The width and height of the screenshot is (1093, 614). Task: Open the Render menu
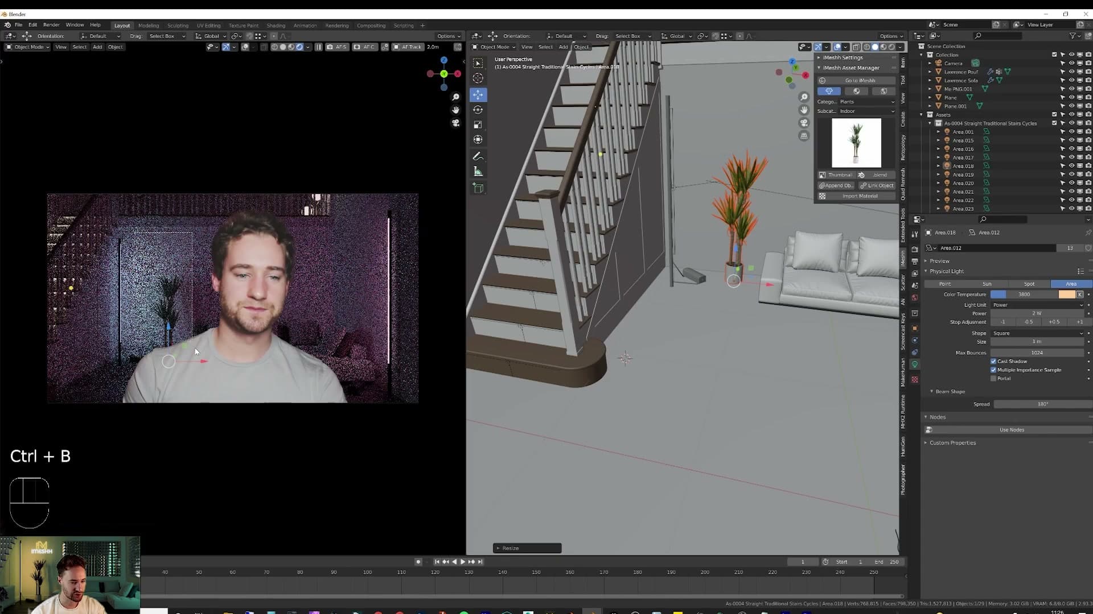tap(51, 25)
